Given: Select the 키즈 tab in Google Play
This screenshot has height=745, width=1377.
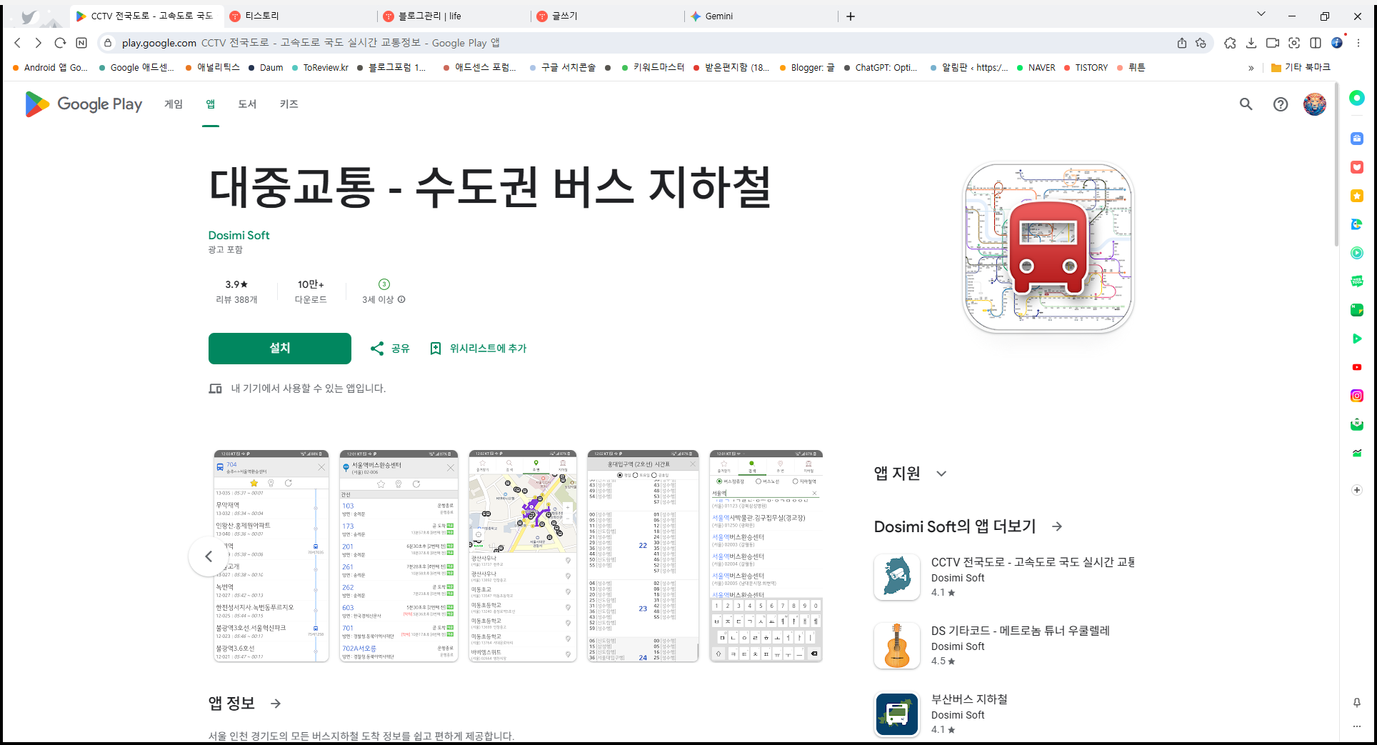Looking at the screenshot, I should 289,104.
